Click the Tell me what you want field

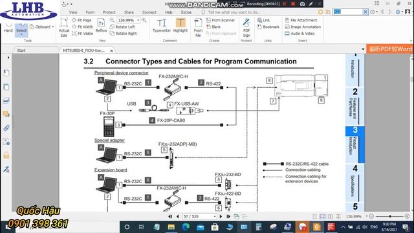pyautogui.click(x=234, y=12)
